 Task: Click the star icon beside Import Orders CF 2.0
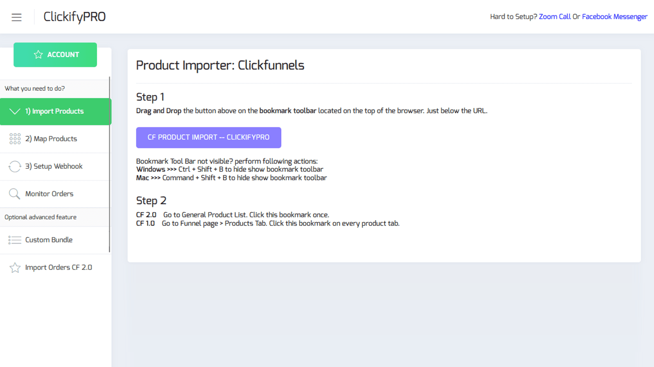[x=15, y=267]
